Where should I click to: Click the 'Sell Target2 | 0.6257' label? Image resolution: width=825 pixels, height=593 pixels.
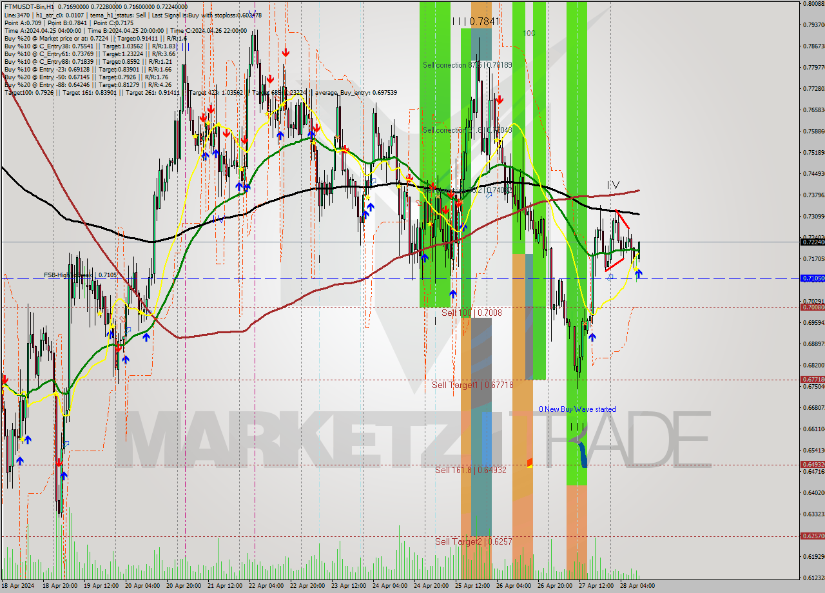[473, 541]
